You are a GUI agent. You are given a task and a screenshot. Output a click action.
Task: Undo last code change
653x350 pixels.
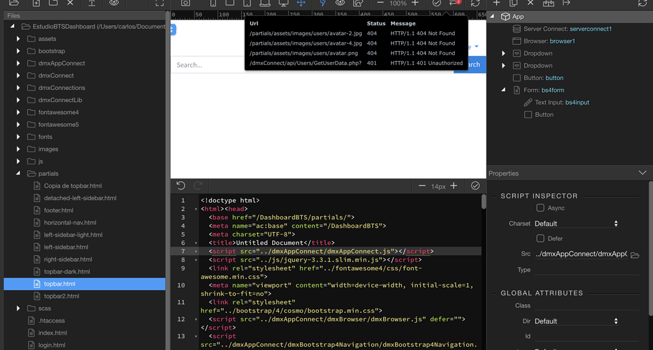180,186
